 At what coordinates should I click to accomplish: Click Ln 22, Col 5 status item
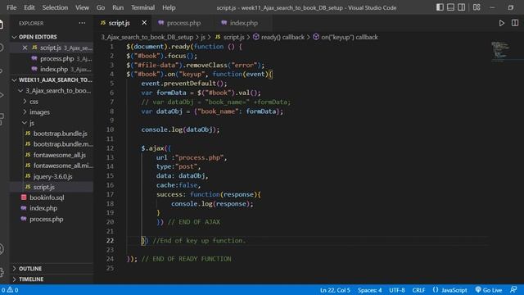[335, 290]
